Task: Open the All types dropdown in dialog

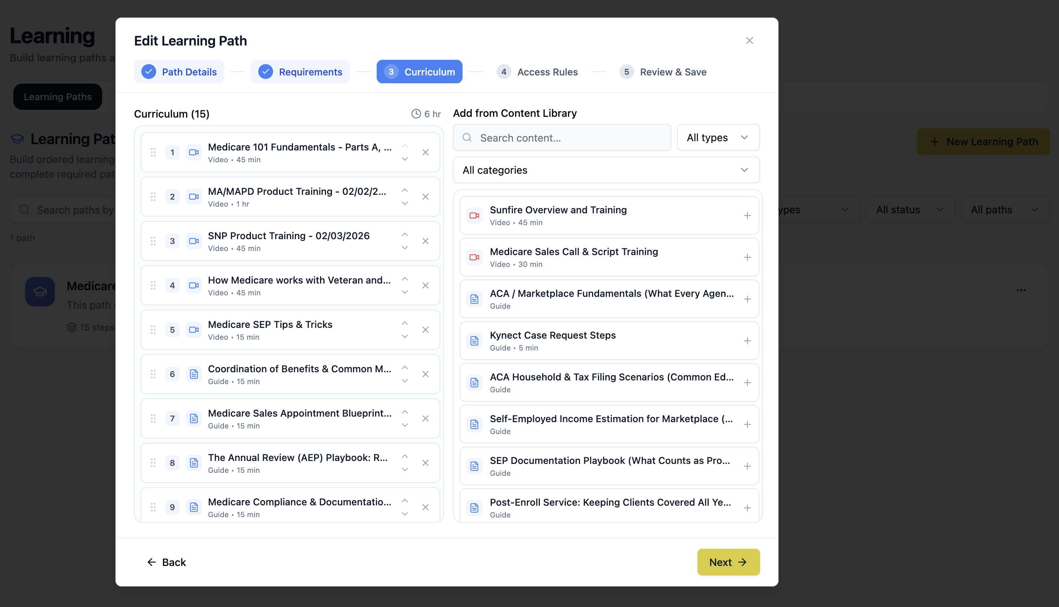Action: pyautogui.click(x=718, y=138)
